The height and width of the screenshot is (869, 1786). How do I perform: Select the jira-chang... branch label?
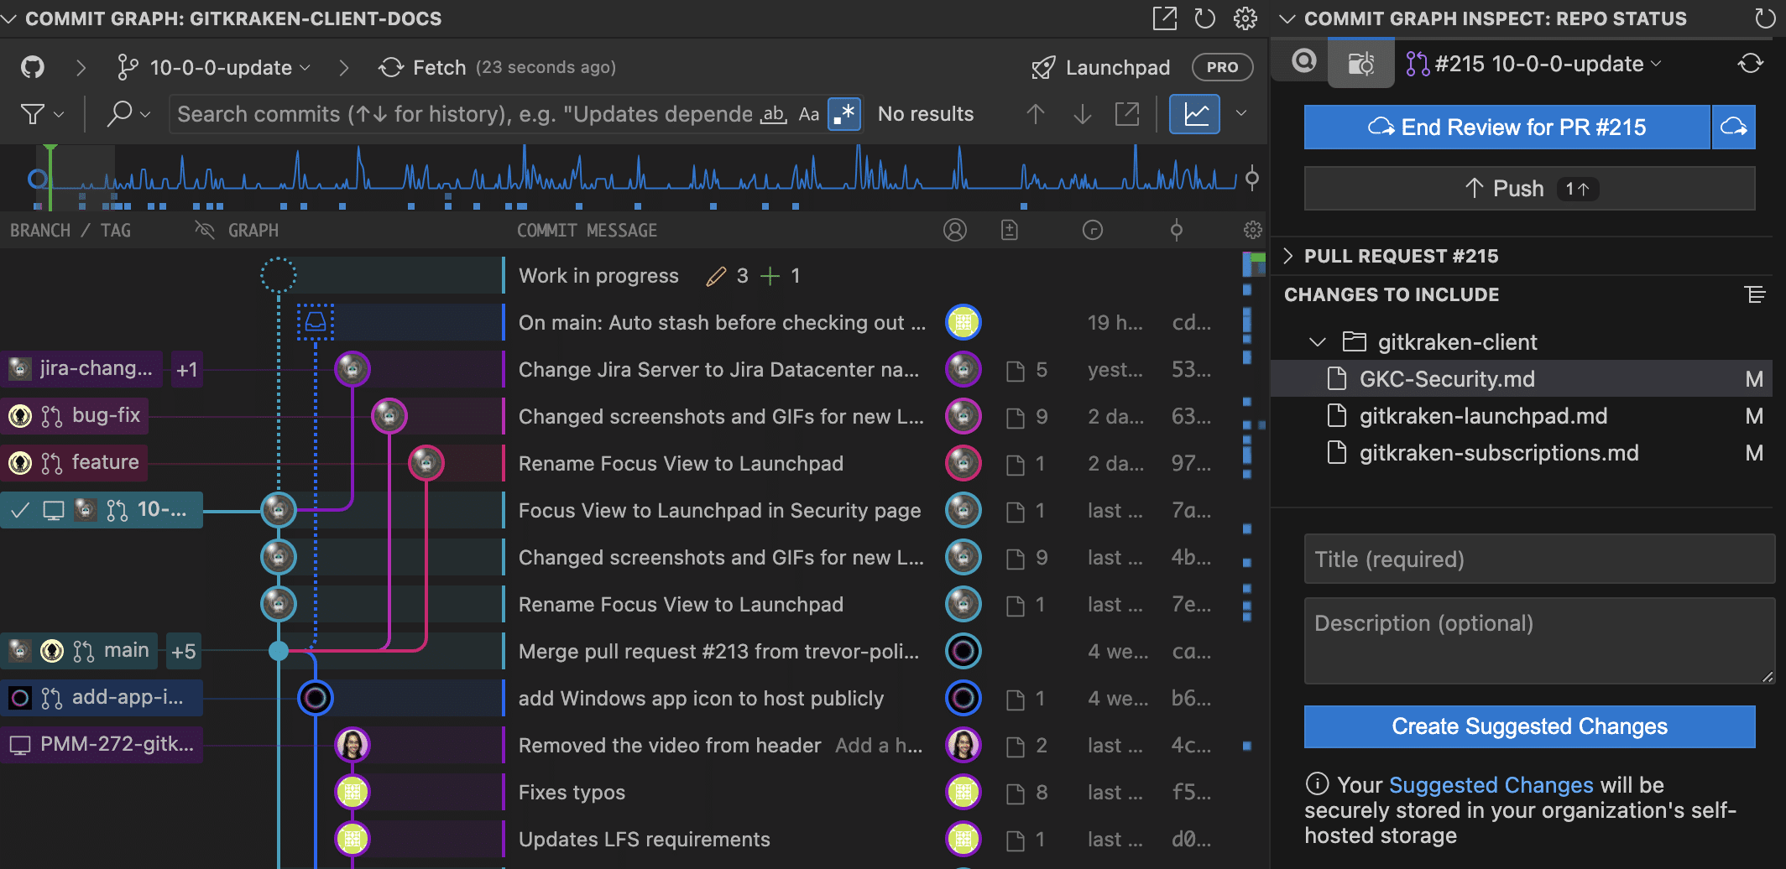81,369
